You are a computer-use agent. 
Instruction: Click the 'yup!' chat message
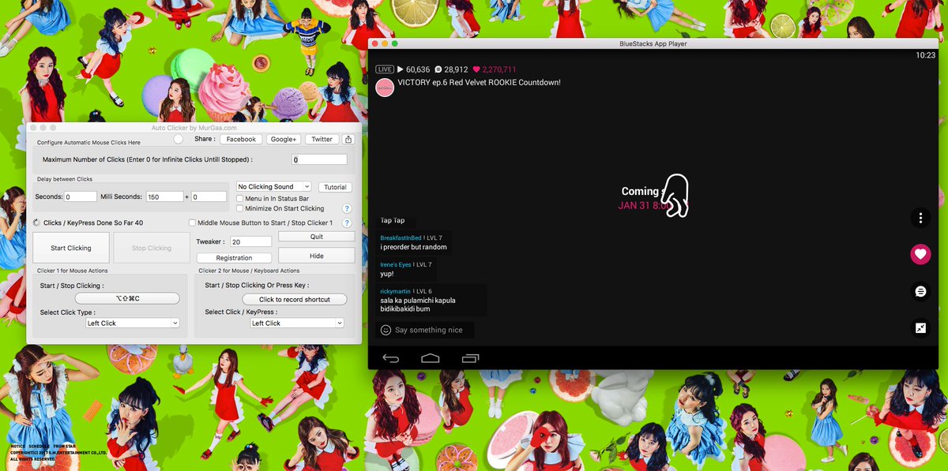pyautogui.click(x=387, y=274)
